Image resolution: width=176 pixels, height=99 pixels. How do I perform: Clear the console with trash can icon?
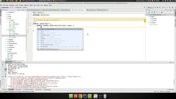[x=5, y=76]
